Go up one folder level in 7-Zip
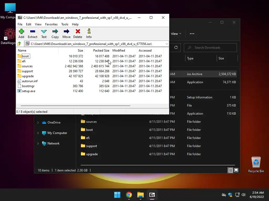269x201 pixels. pyautogui.click(x=19, y=44)
